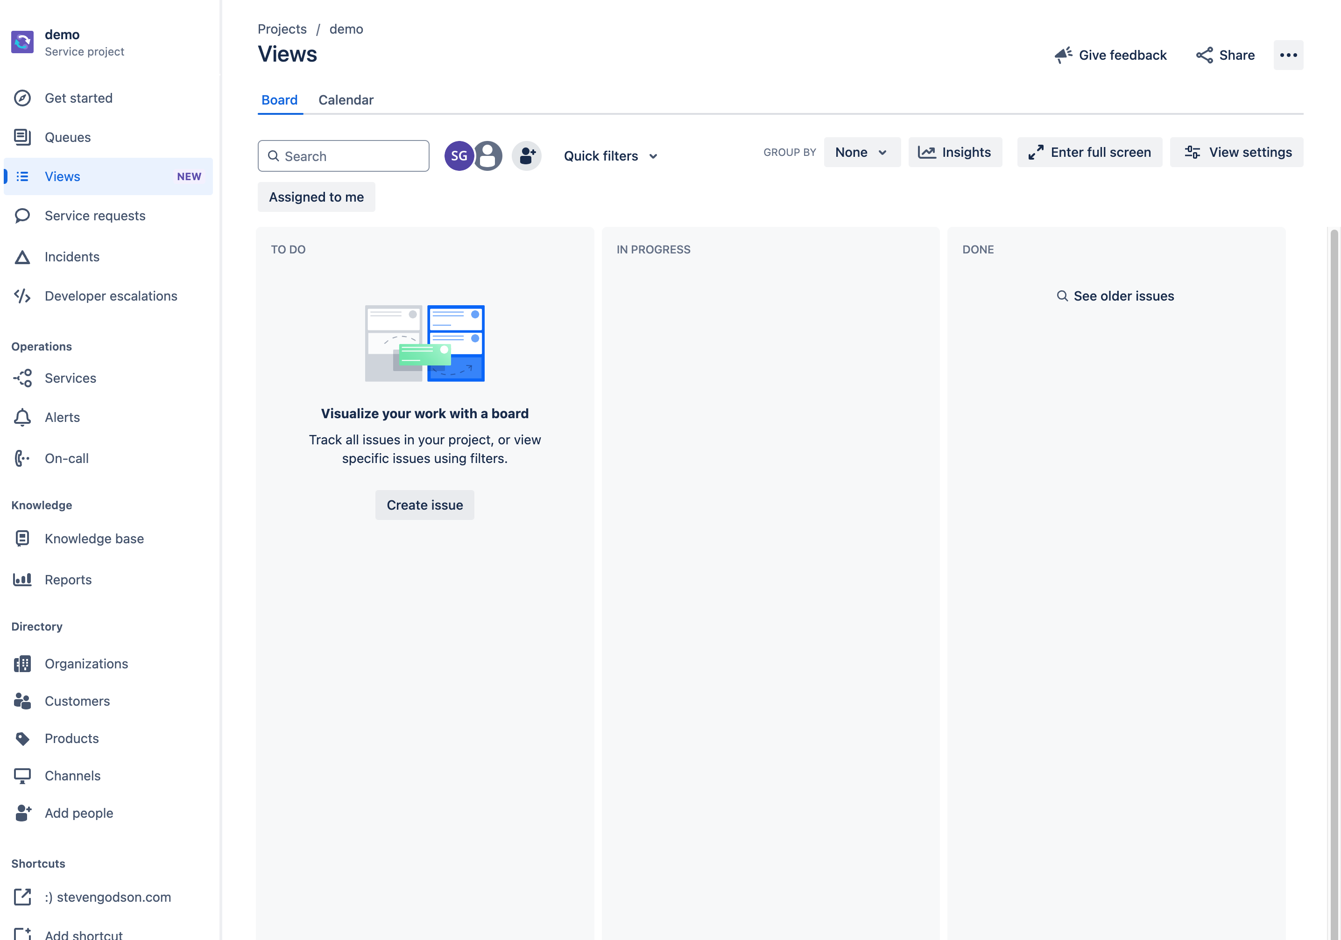Click the Add people icon in sidebar
Viewport: 1341px width, 940px height.
(22, 814)
